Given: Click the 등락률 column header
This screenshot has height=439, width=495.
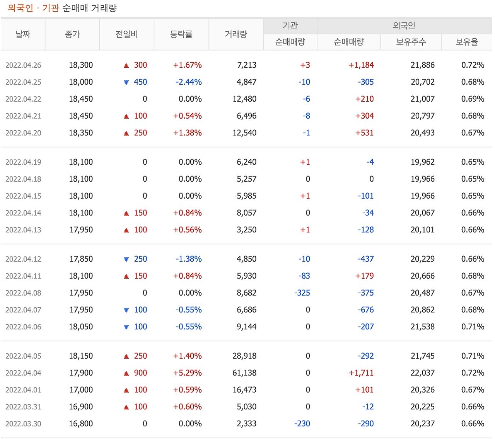Looking at the screenshot, I should click(x=181, y=34).
